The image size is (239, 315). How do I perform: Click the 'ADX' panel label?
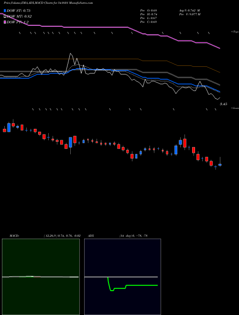click(x=91, y=236)
